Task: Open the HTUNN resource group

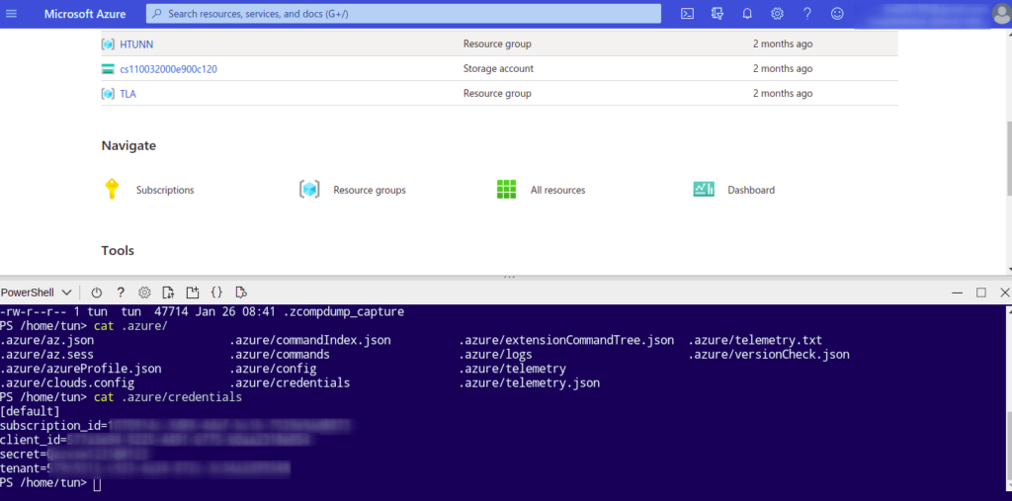Action: [136, 43]
